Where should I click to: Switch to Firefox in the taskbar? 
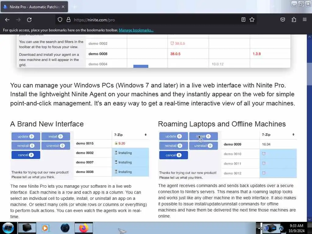click(84, 228)
